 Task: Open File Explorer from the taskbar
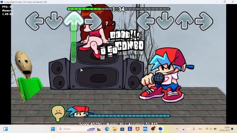tap(114, 129)
